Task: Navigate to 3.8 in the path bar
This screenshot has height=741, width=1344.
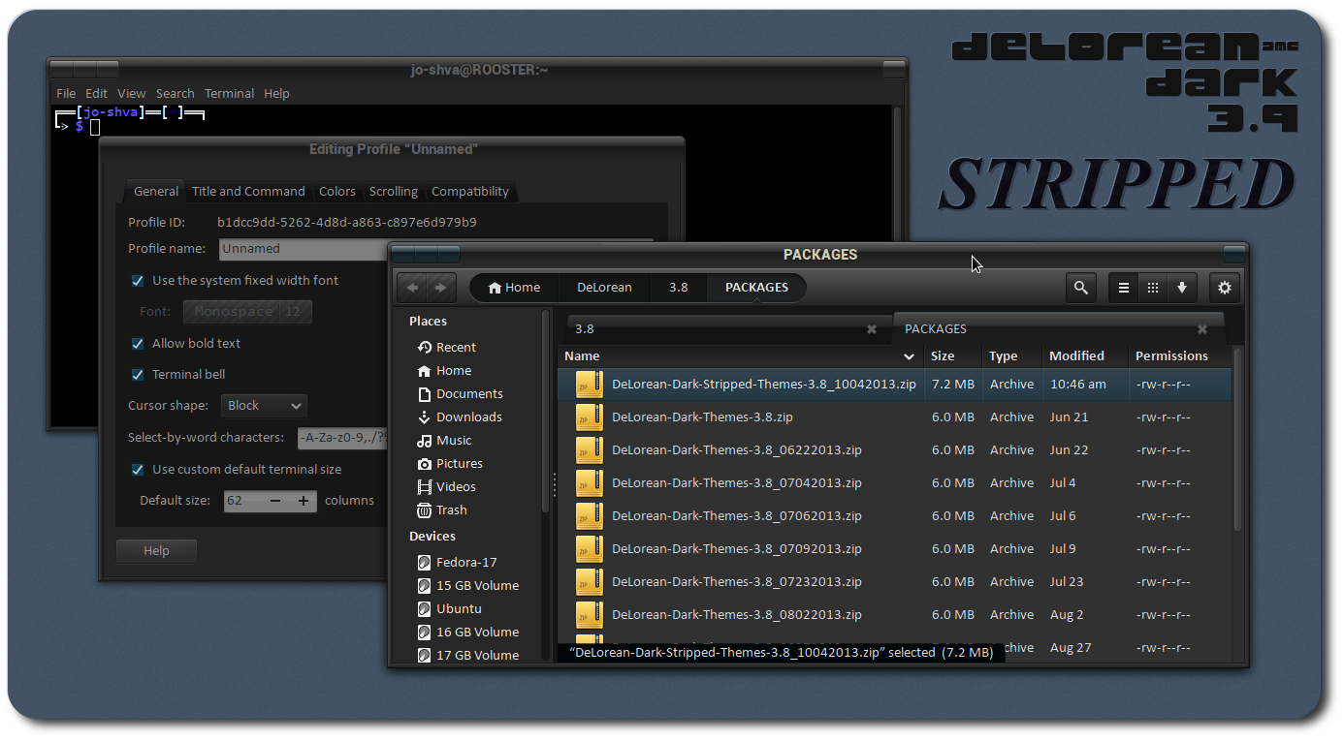Action: (x=679, y=288)
